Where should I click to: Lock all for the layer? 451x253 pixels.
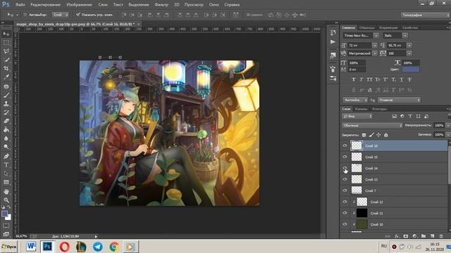[386, 135]
